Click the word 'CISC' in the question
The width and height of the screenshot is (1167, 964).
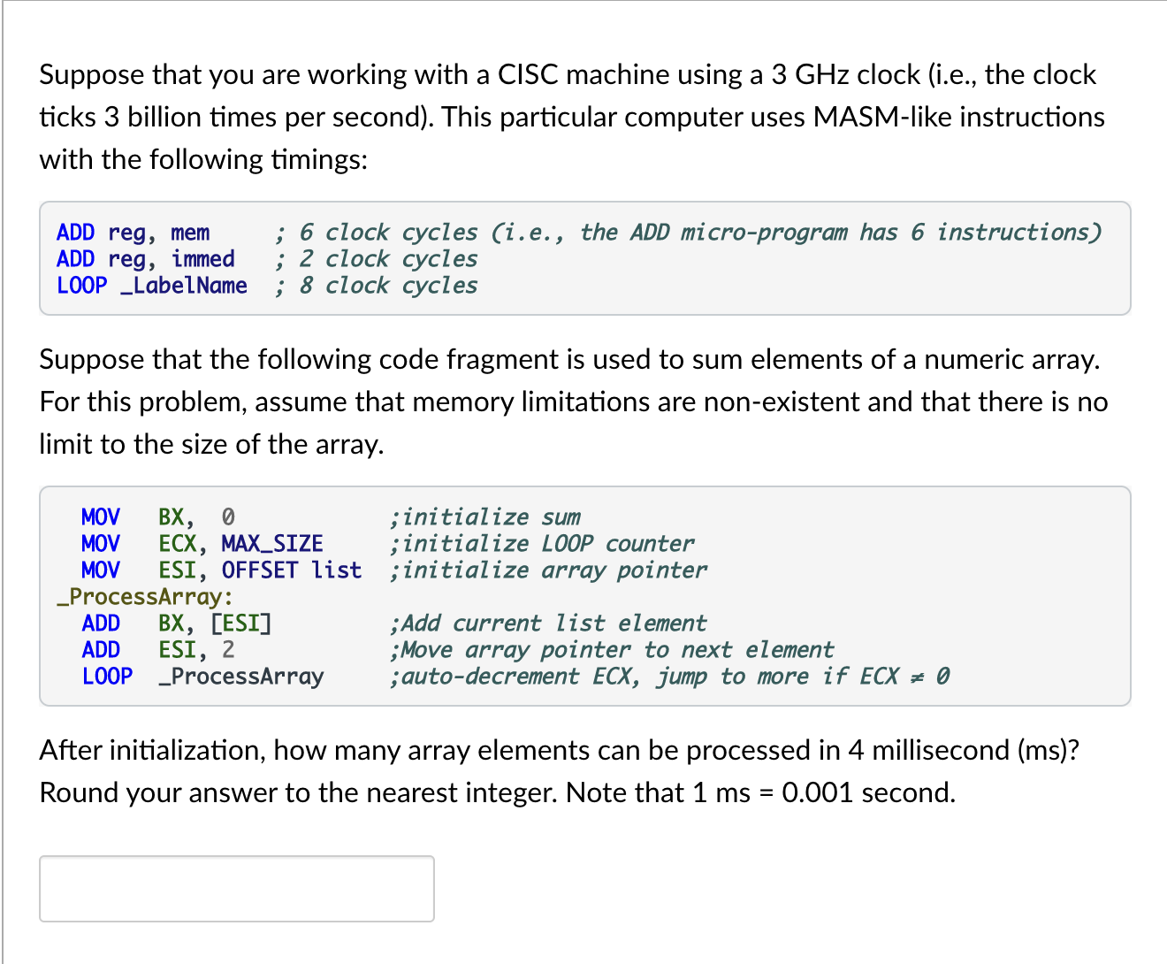528,74
